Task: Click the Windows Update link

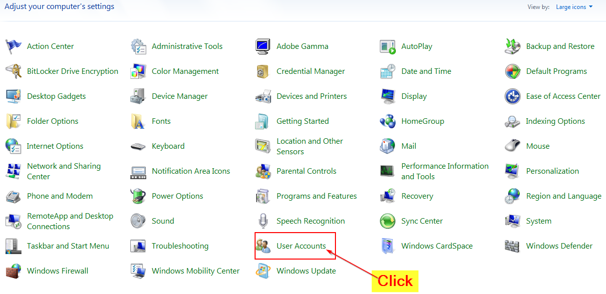Action: pyautogui.click(x=306, y=271)
